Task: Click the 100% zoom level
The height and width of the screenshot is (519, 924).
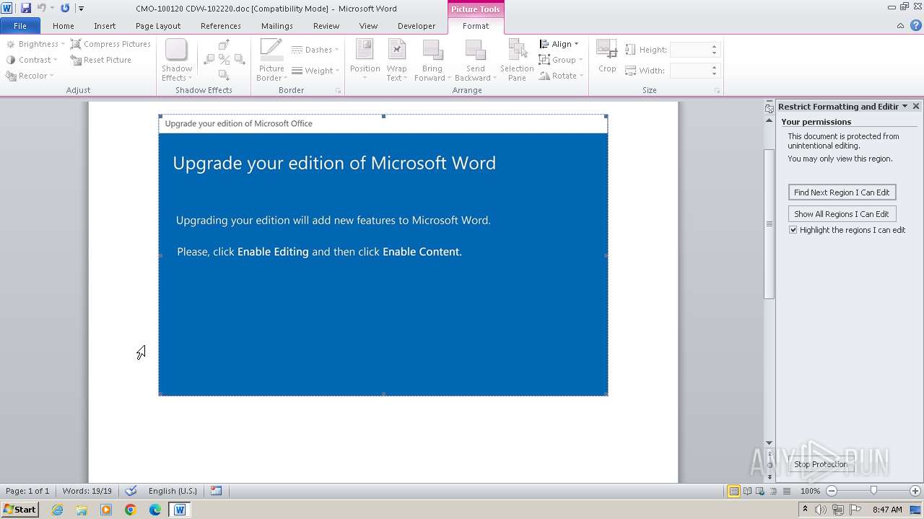Action: tap(811, 491)
